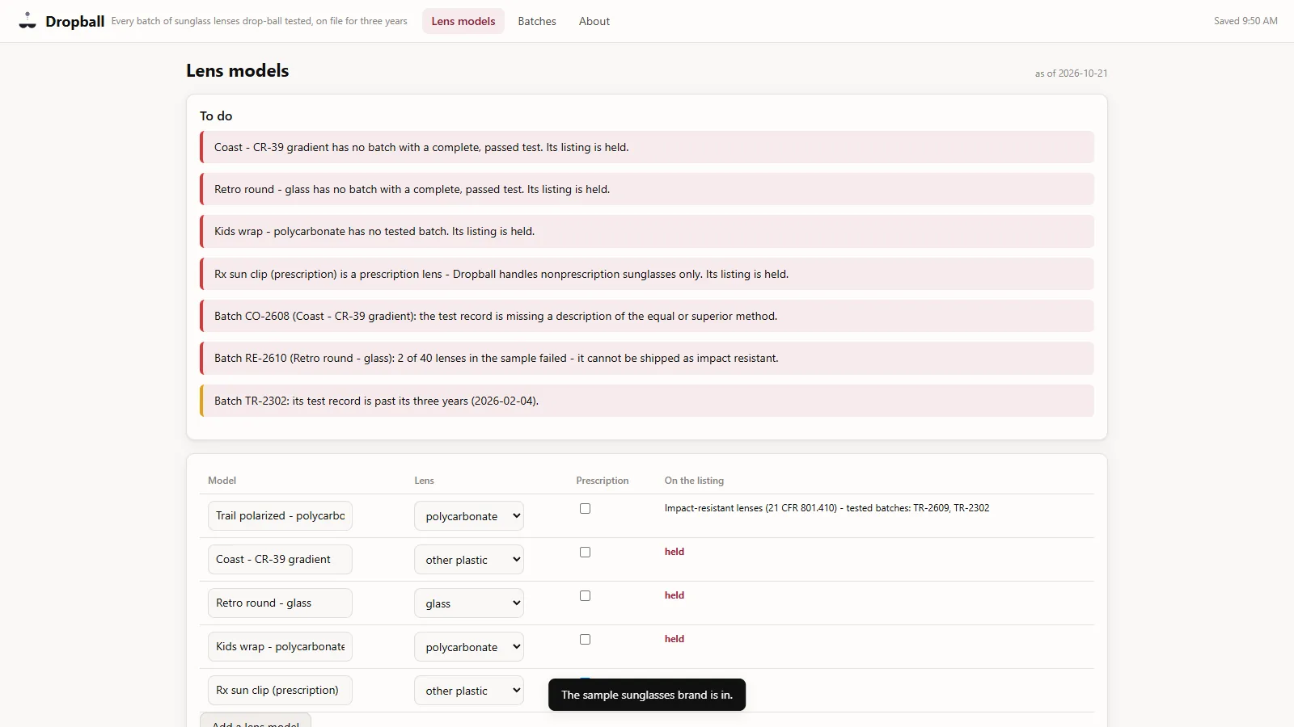The height and width of the screenshot is (727, 1294).
Task: Click the Prescription column header
Action: point(603,481)
